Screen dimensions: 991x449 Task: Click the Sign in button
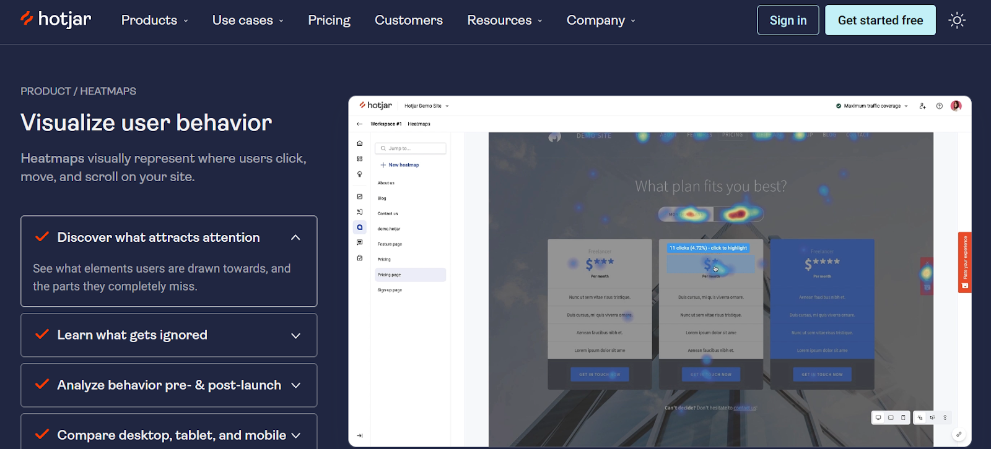point(788,20)
